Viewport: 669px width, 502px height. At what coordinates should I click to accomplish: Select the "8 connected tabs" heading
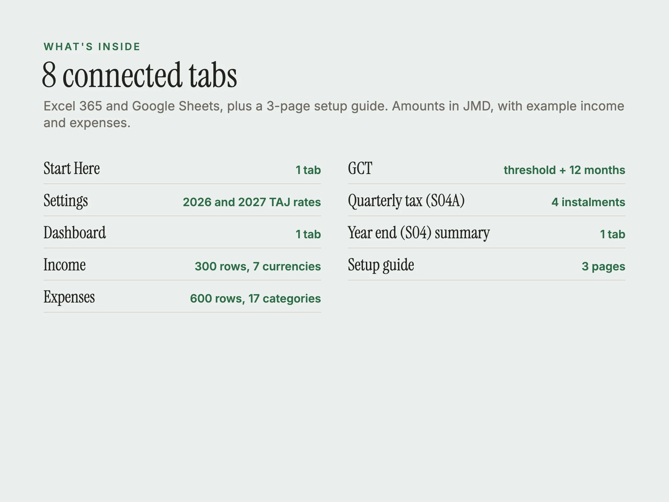pyautogui.click(x=139, y=75)
